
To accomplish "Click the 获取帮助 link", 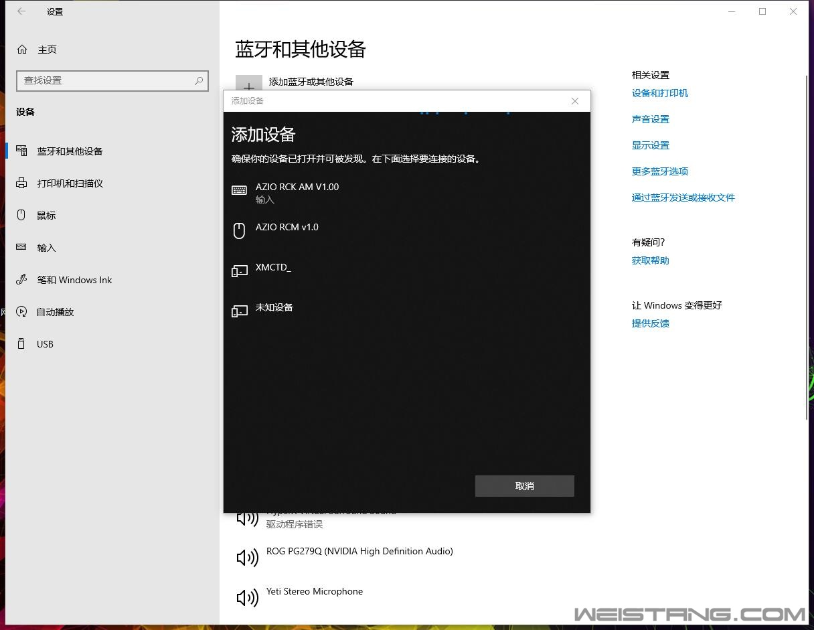I will (x=651, y=260).
